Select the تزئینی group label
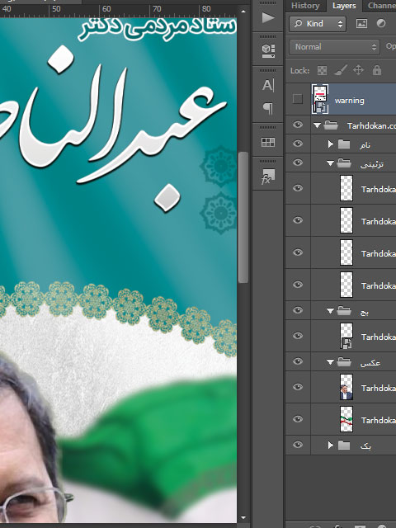The image size is (396, 528). [x=372, y=164]
